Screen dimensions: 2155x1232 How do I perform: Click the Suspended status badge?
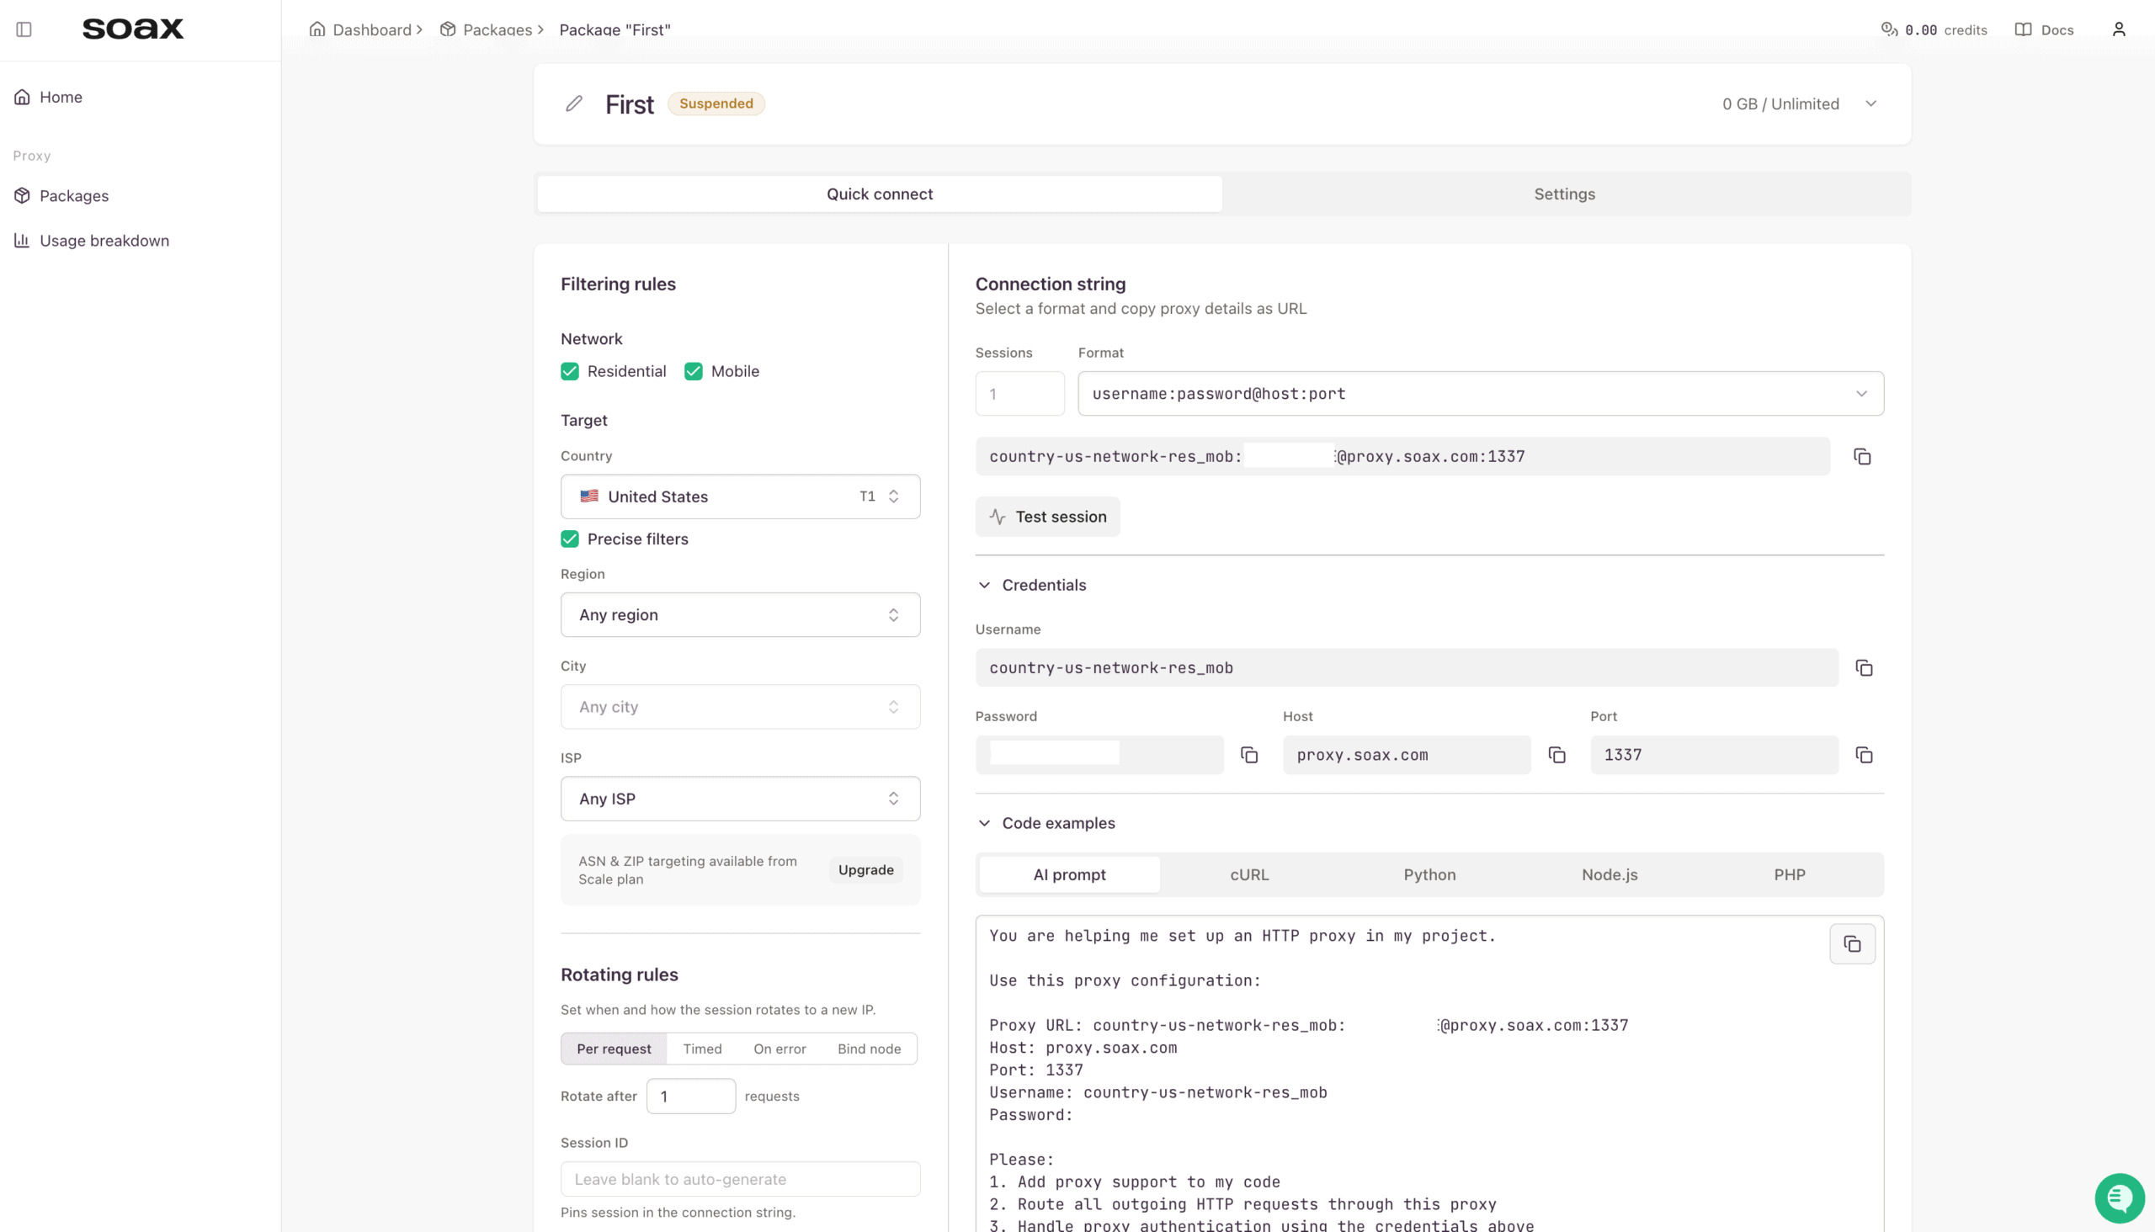coord(716,104)
